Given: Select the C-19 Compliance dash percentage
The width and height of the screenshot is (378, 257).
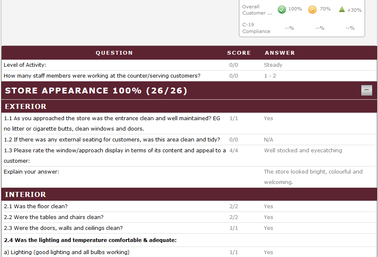Looking at the screenshot, I should point(289,28).
